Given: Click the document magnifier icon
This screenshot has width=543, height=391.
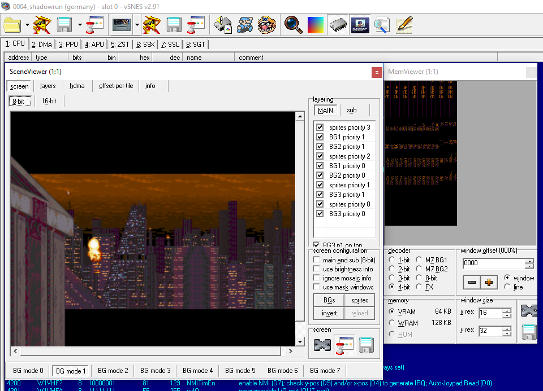Looking at the screenshot, I should 382,25.
